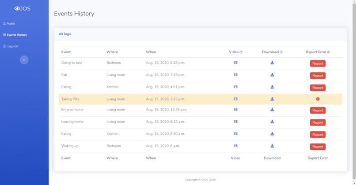Choose Log out in the sidebar

point(11,46)
